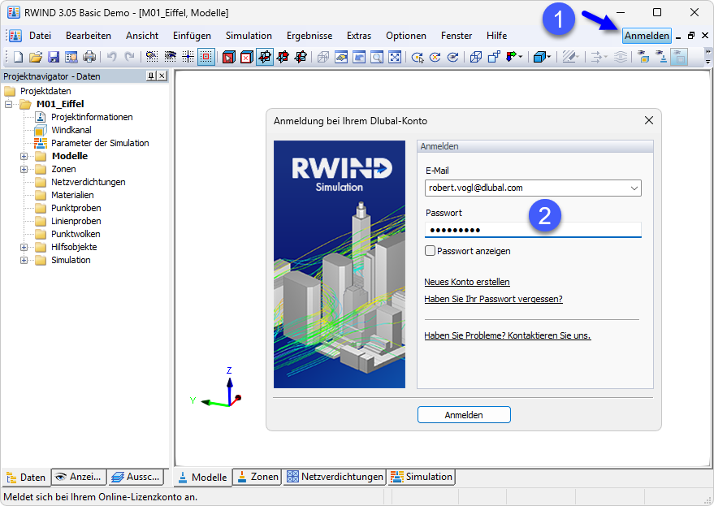
Task: Select Materialien folder in tree
Action: pyautogui.click(x=72, y=196)
